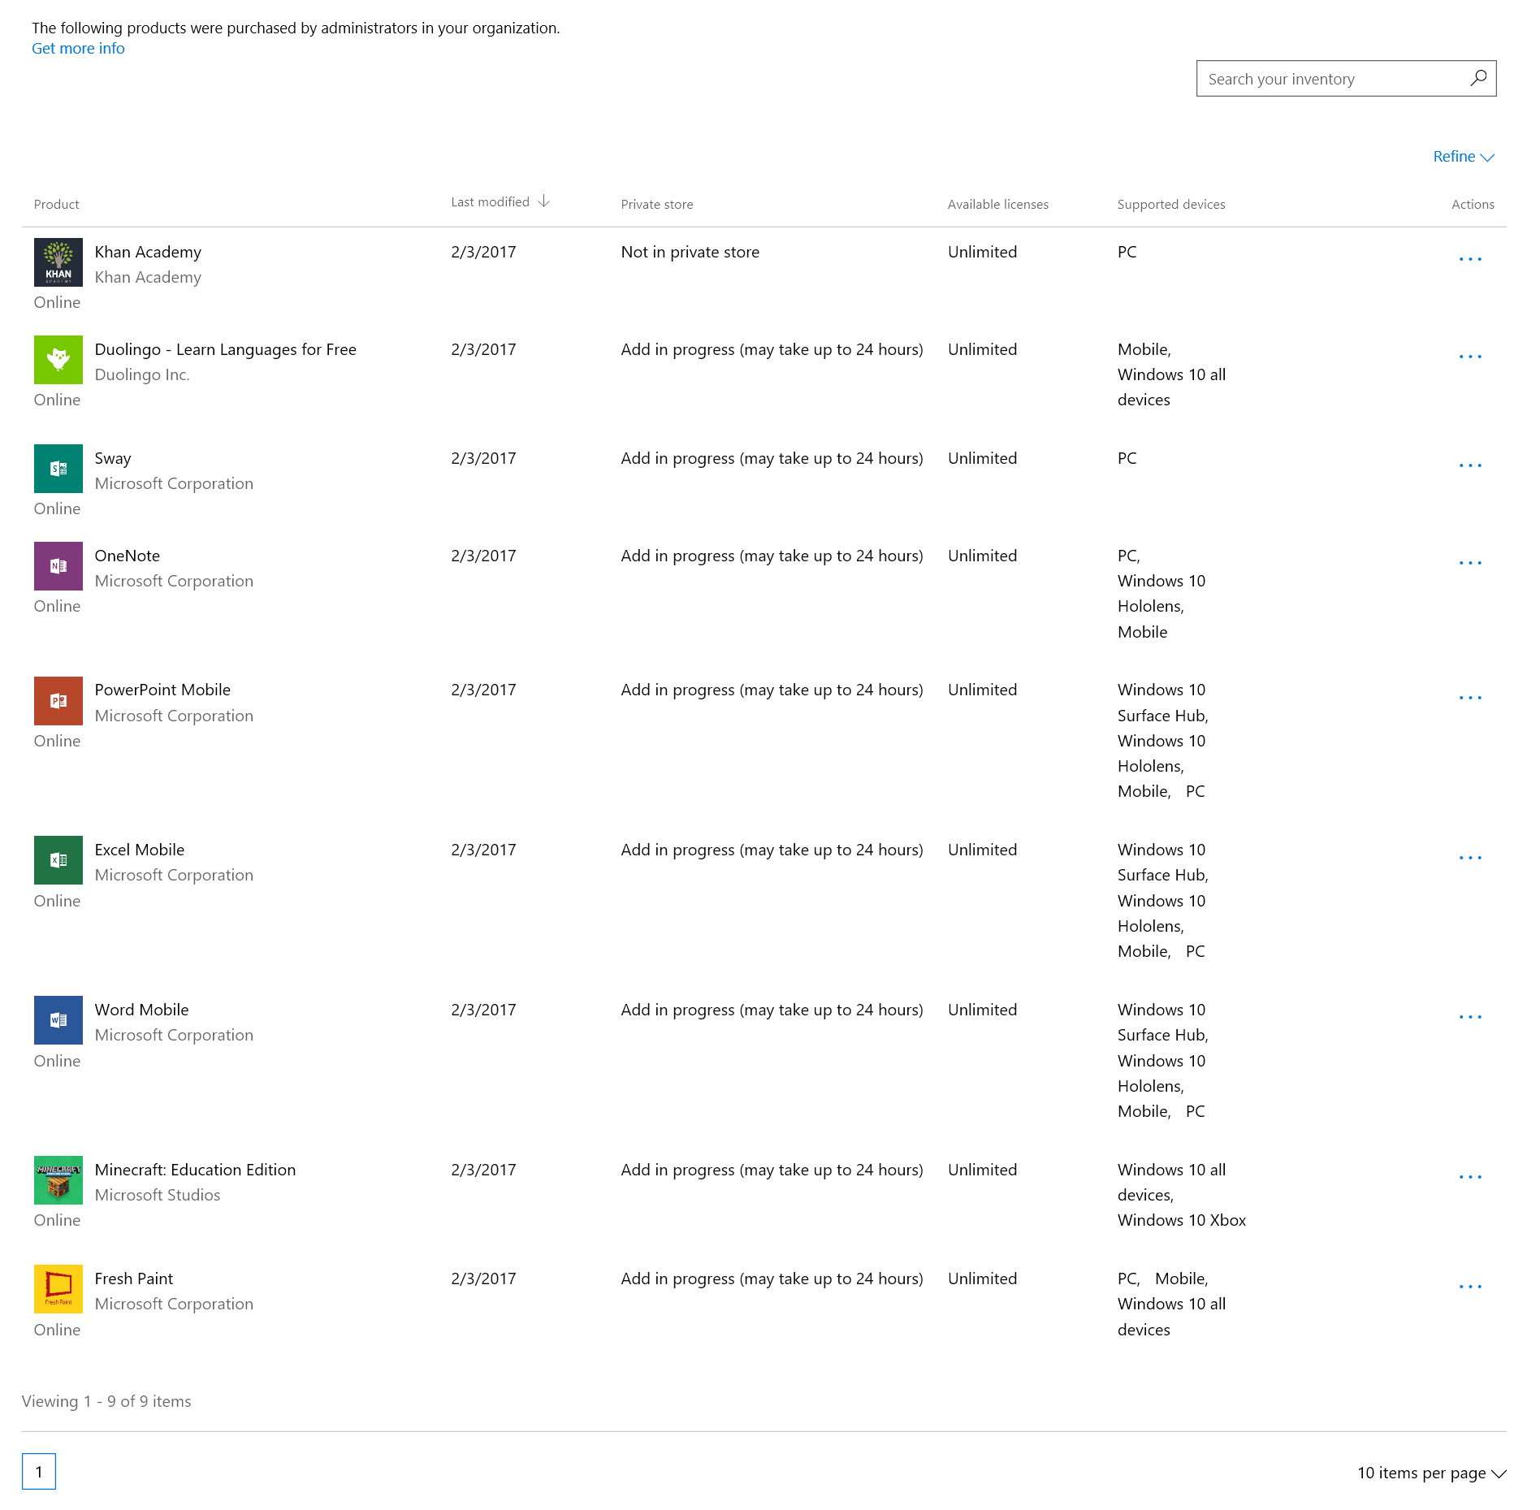Expand the Refine filter options

pos(1464,157)
